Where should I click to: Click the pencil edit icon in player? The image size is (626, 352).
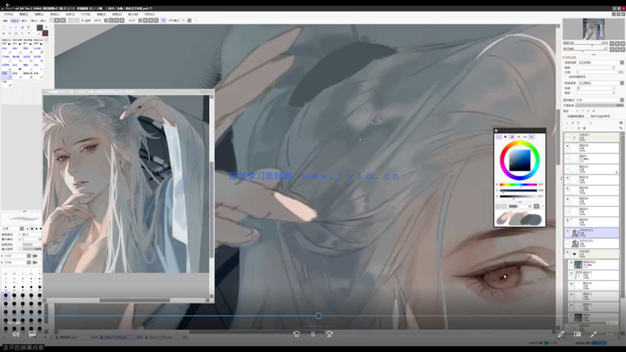561,334
